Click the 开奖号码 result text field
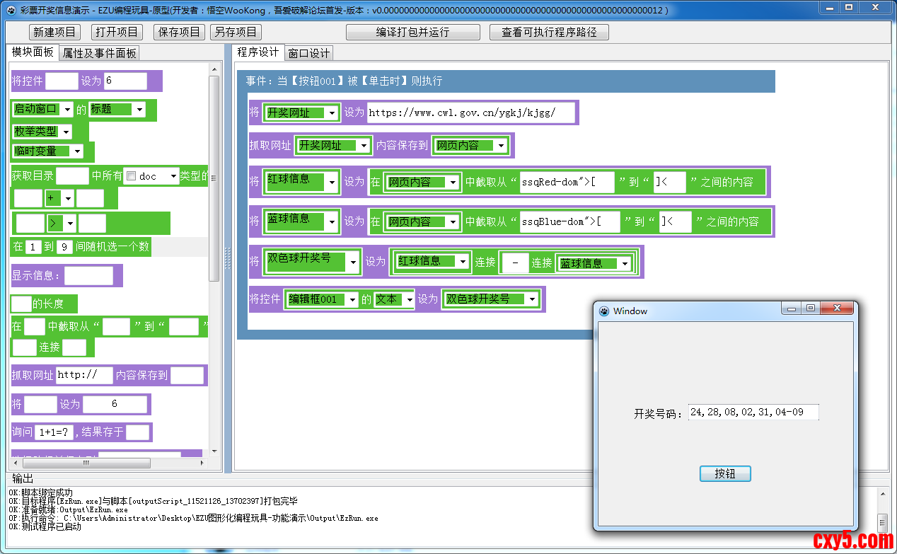The height and width of the screenshot is (554, 897). (753, 412)
